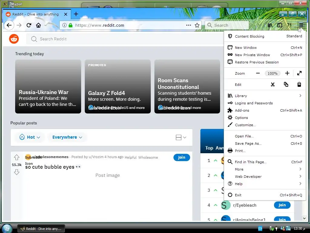Open Room Scans Unconstitutional card
Screen dimensions: 310x233
click(x=187, y=86)
